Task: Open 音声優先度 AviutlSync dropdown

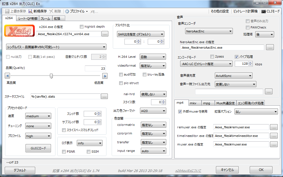Action: (x=234, y=76)
